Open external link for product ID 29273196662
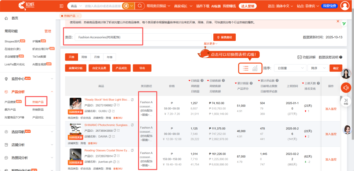The width and height of the screenshot is (354, 171). [x=118, y=105]
